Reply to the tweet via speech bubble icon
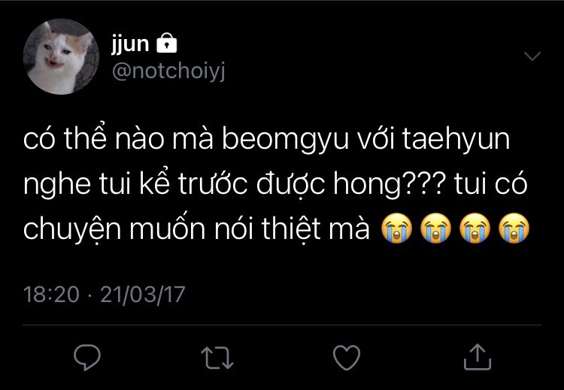This screenshot has height=390, width=564. 87,357
